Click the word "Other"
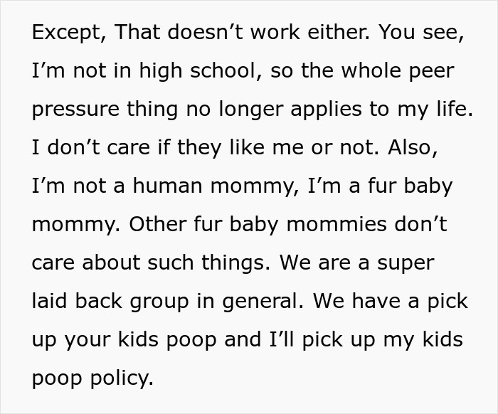This screenshot has width=498, height=414. point(159,225)
